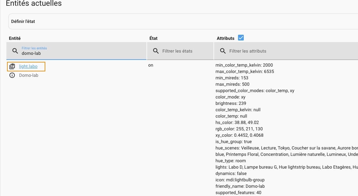The width and height of the screenshot is (358, 196).
Task: Open info icon next to Domo-lab
Action: pos(12,75)
